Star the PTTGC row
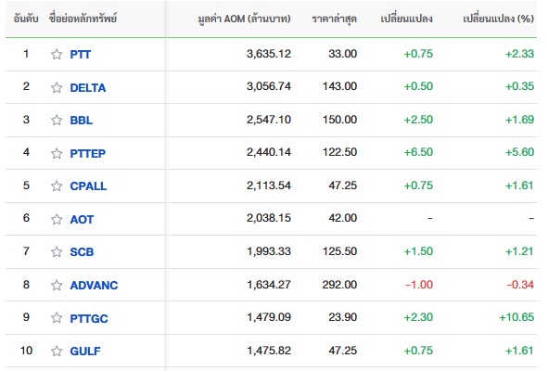The width and height of the screenshot is (548, 371). (x=57, y=318)
